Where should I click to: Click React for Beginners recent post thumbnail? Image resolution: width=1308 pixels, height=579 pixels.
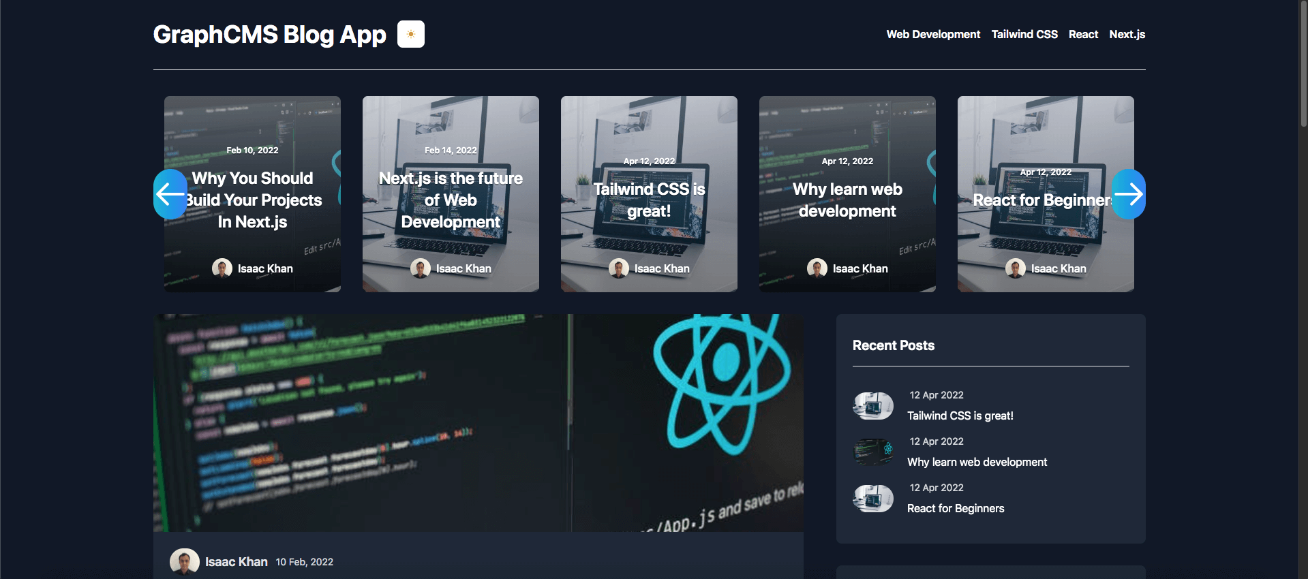click(873, 499)
